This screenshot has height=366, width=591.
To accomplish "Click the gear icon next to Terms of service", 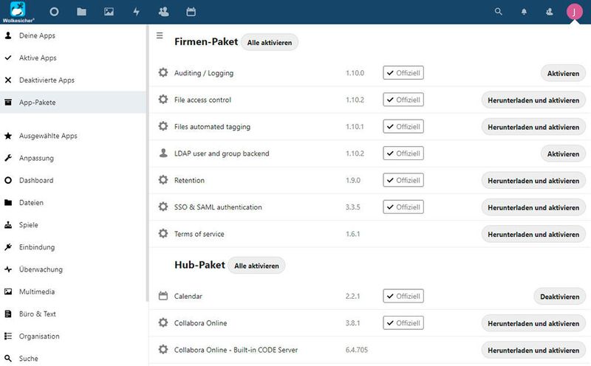I will coord(163,233).
